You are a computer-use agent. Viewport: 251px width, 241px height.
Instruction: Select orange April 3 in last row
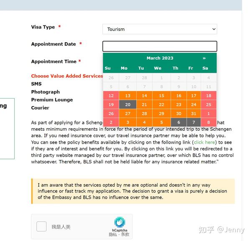pos(128,122)
